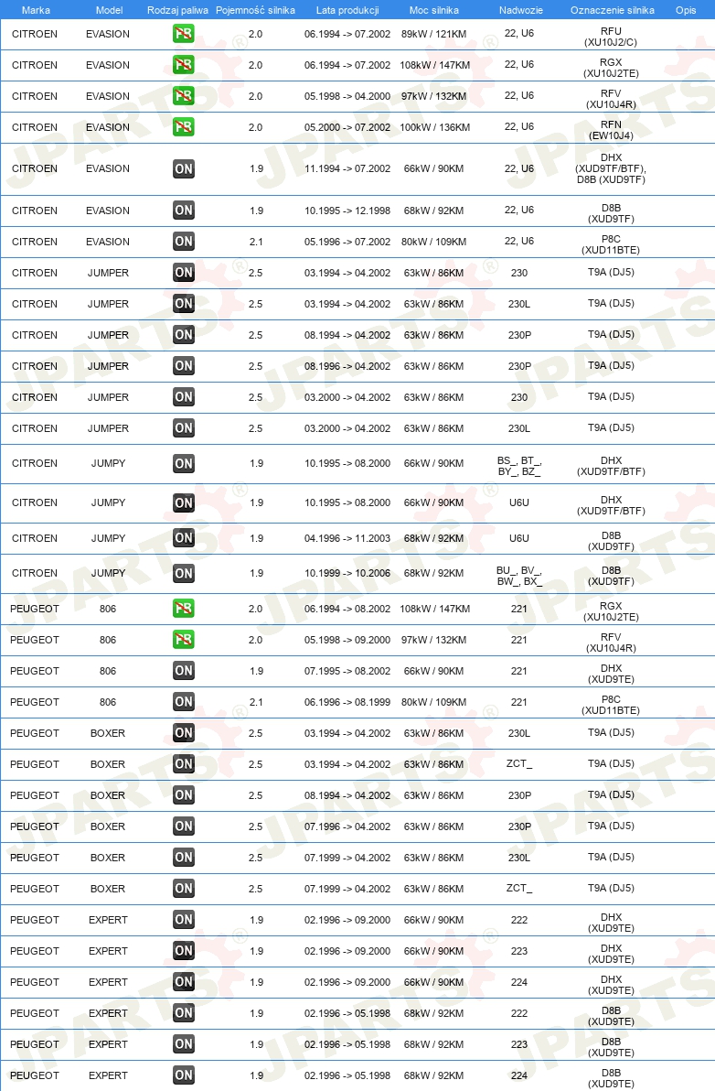Click the ON icon in the Jumpy U6U DHX row
The image size is (715, 1091).
(x=184, y=503)
